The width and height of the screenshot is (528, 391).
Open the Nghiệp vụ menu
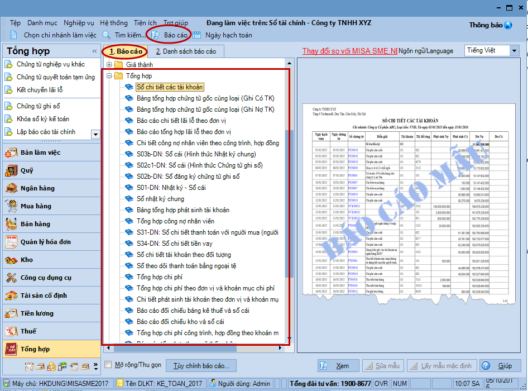click(x=79, y=23)
